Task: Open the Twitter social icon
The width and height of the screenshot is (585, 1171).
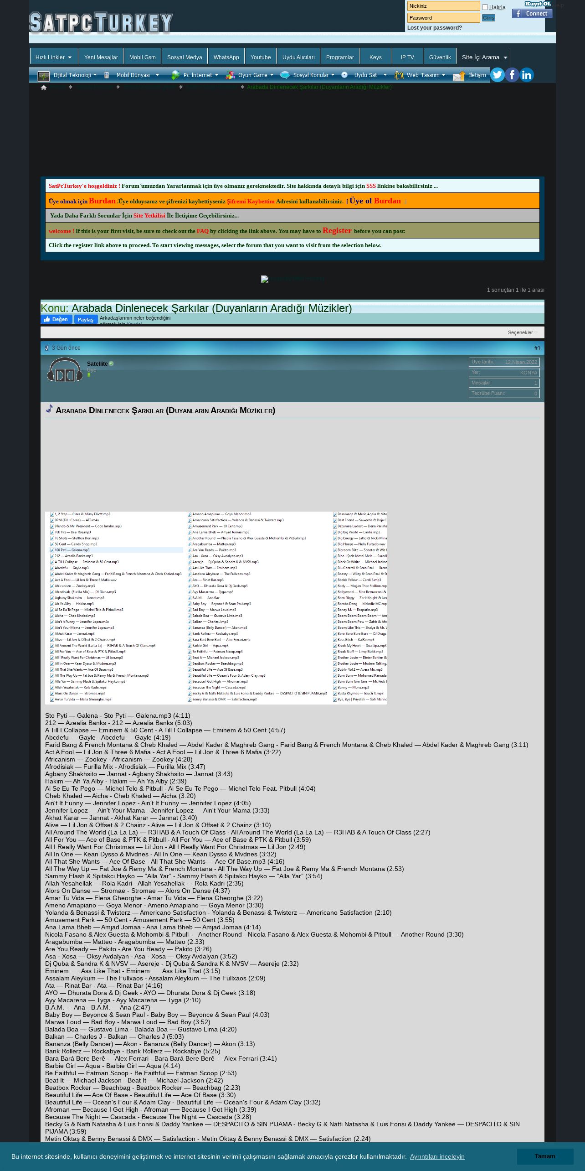Action: coord(497,75)
